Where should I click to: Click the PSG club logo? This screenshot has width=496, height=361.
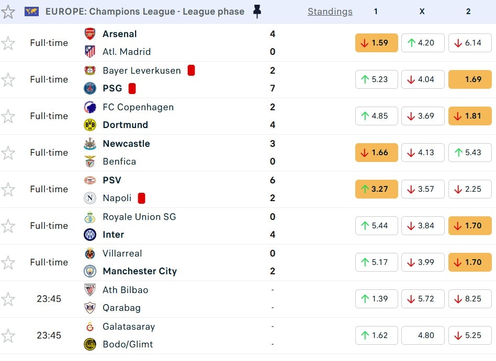point(90,88)
